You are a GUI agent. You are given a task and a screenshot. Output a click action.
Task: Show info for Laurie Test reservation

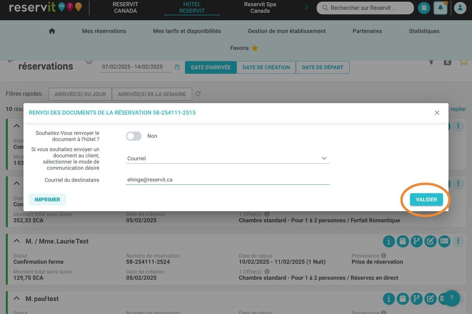pyautogui.click(x=389, y=241)
